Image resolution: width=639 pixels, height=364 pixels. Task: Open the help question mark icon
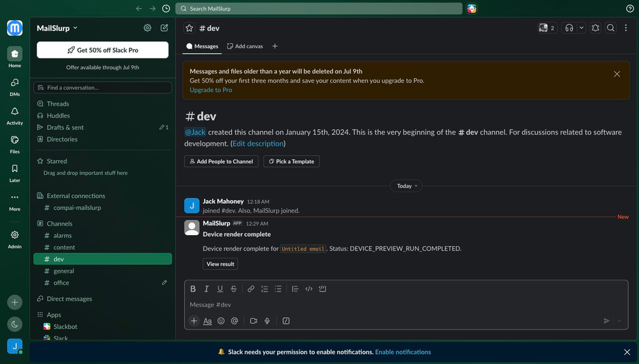pos(630,9)
